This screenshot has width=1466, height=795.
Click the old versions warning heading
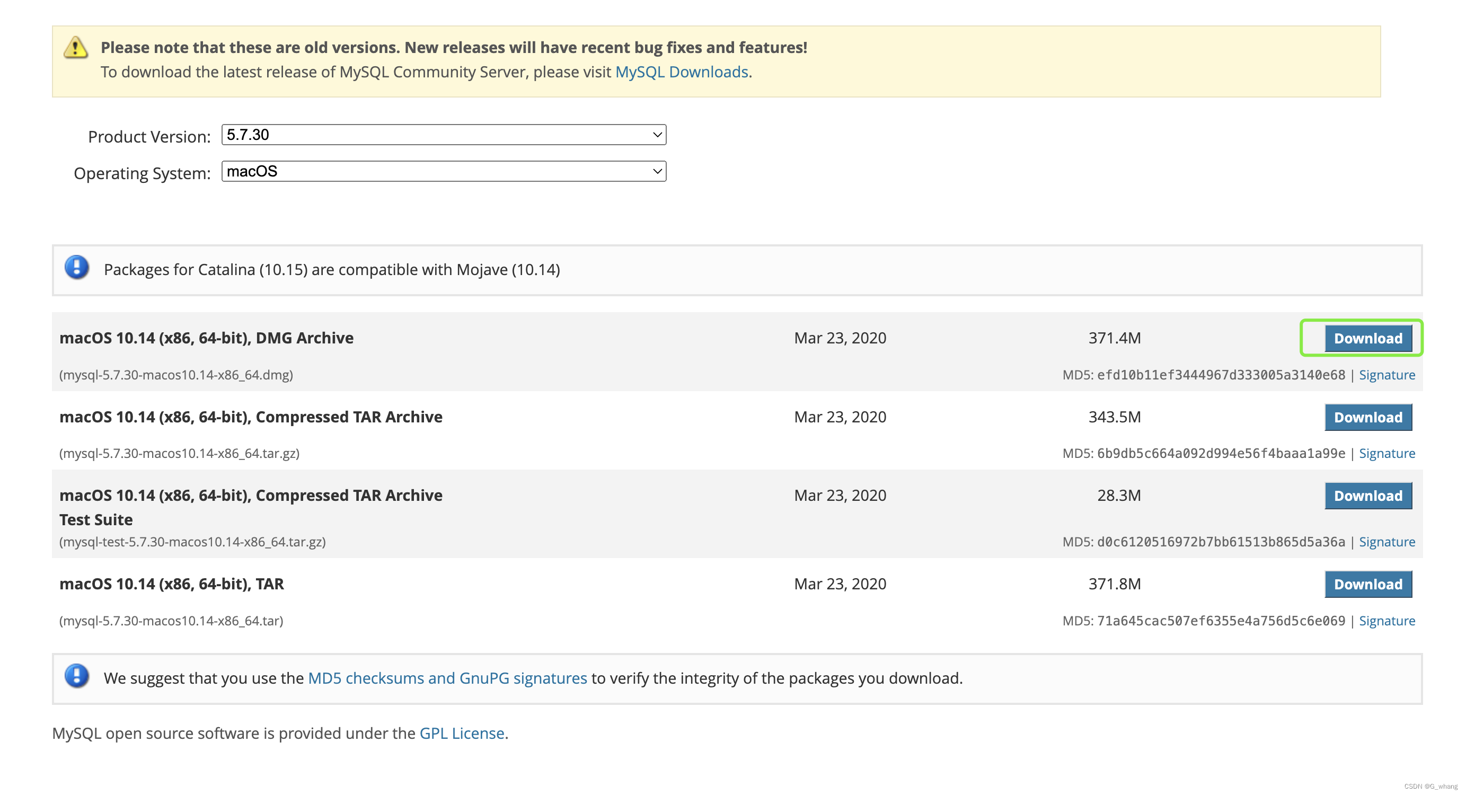[454, 47]
